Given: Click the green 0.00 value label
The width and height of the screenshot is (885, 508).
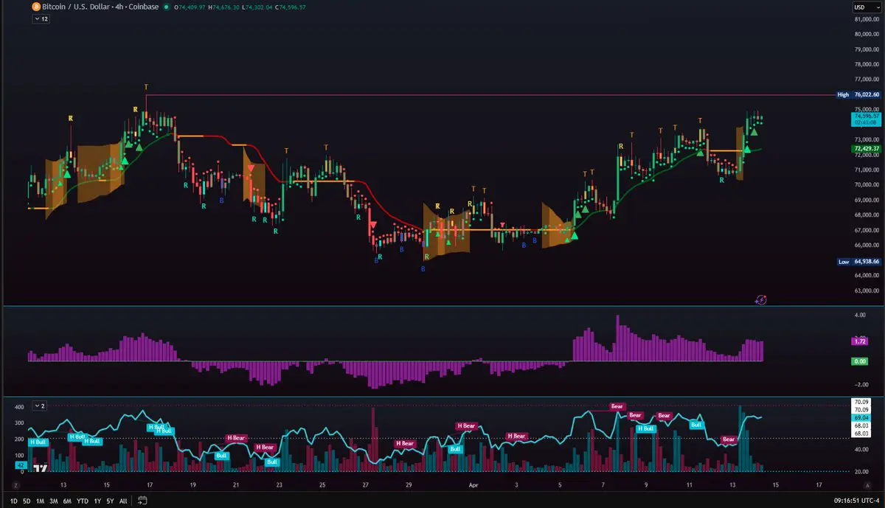Looking at the screenshot, I should (859, 361).
